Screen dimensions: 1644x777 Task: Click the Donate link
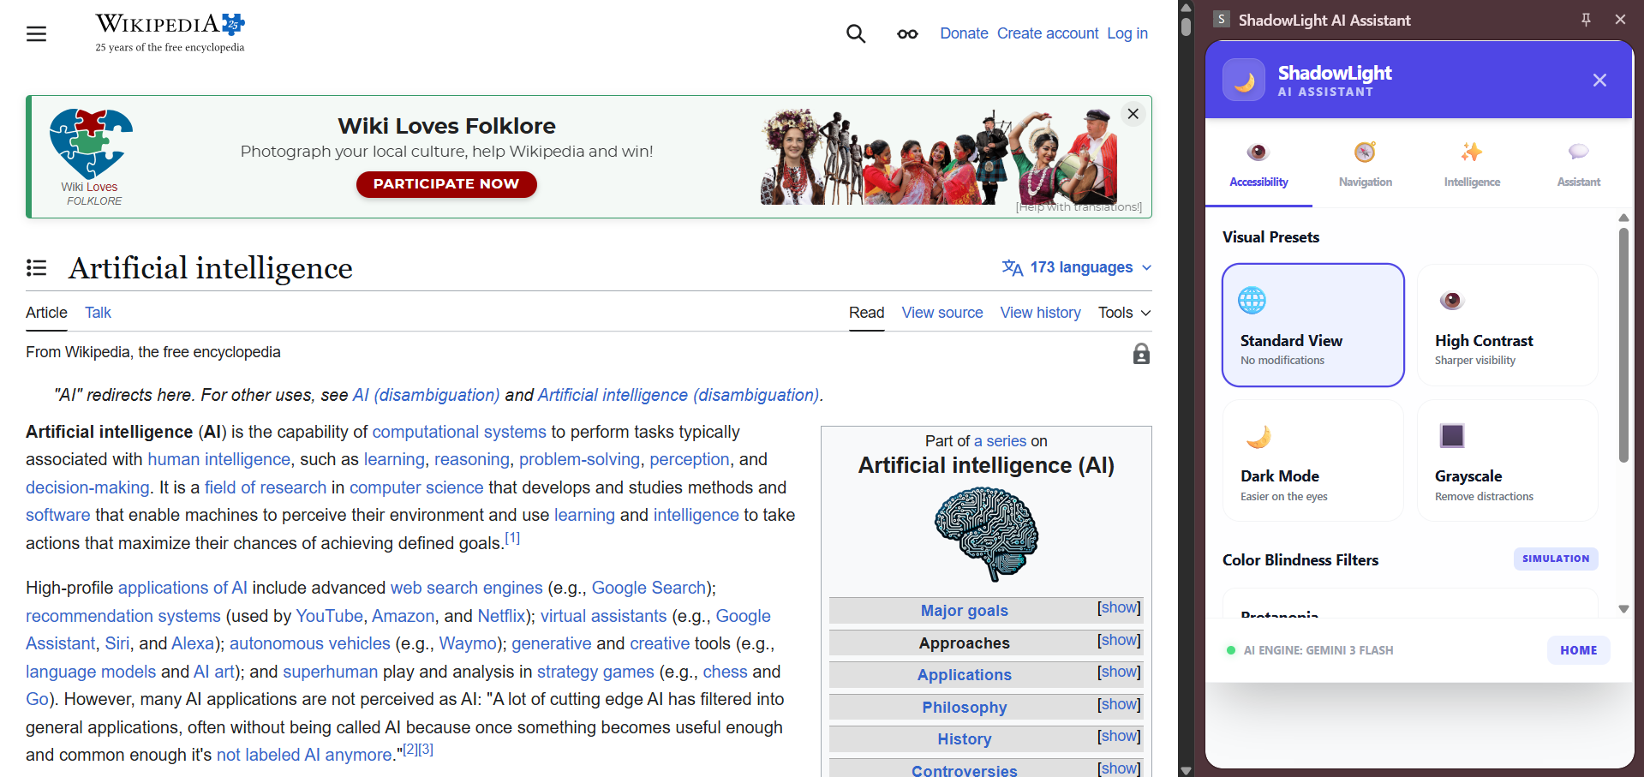[964, 33]
